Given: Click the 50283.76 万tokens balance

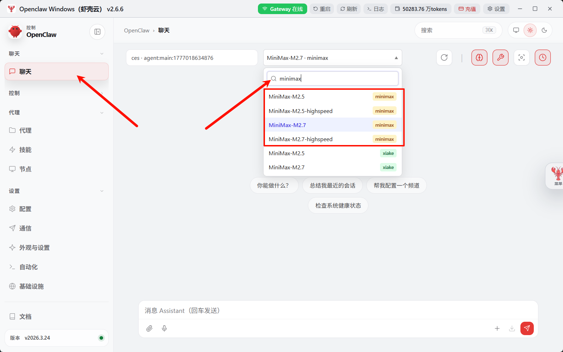Looking at the screenshot, I should coord(421,9).
